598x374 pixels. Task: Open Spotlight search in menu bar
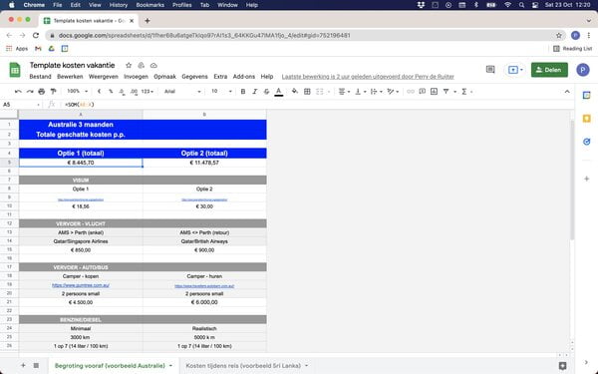point(521,5)
